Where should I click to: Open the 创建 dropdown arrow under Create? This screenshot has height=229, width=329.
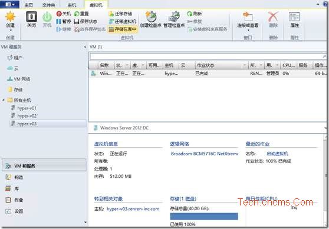click(x=10, y=31)
